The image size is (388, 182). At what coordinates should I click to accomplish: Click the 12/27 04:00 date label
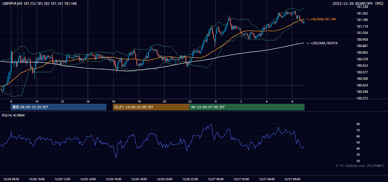point(267,179)
